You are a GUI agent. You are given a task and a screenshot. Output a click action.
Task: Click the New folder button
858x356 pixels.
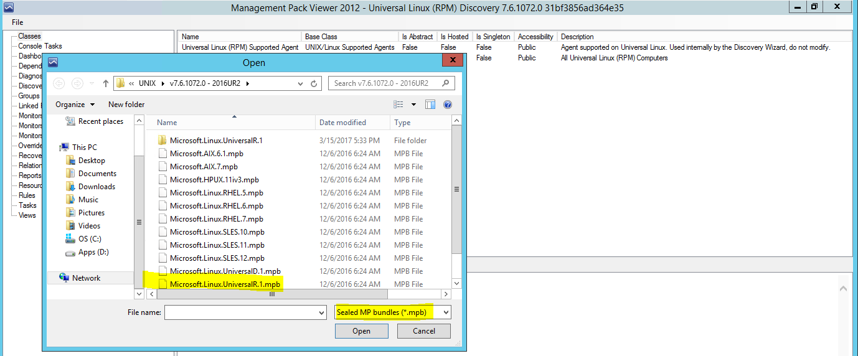tap(126, 105)
